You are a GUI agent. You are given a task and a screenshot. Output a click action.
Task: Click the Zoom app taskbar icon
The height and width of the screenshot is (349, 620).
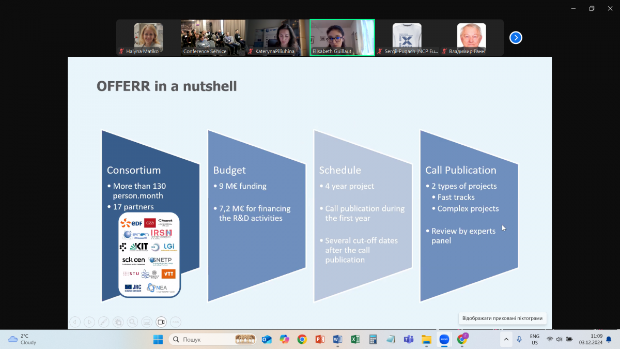point(444,339)
